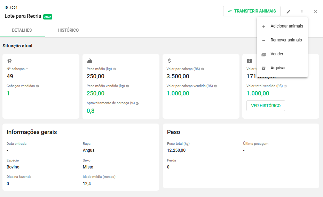Click help icon beside Cabeças vendidas
Screen dimensions: 323x197
[37, 86]
